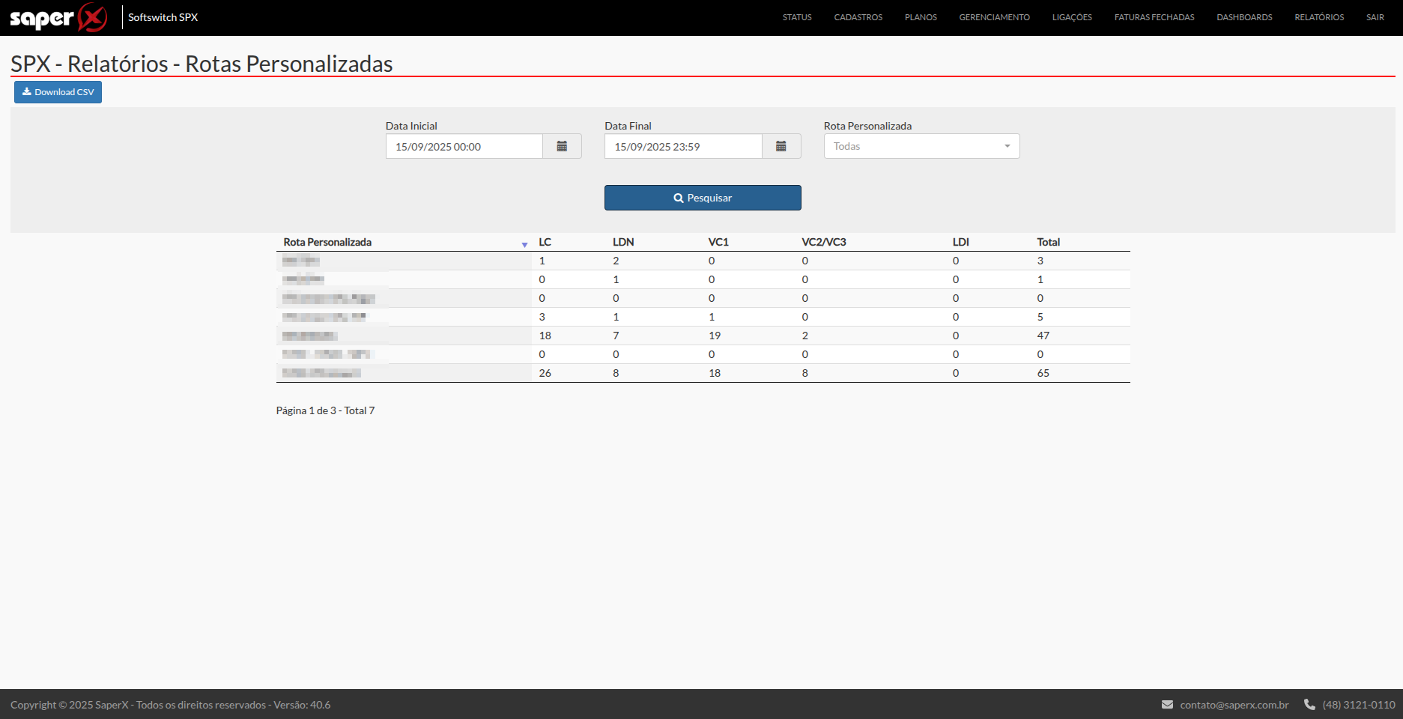This screenshot has width=1403, height=719.
Task: Sort table by LDN column header
Action: (623, 242)
